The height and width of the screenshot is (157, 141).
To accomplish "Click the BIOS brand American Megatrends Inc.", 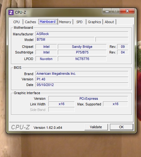I will [x=82, y=73].
